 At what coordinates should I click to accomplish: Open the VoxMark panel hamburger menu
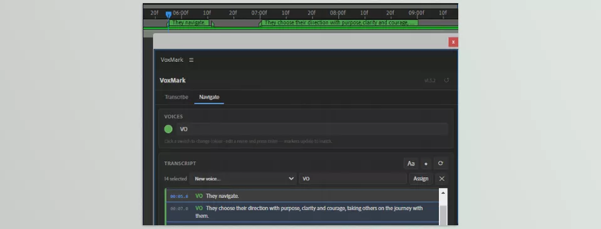tap(192, 60)
